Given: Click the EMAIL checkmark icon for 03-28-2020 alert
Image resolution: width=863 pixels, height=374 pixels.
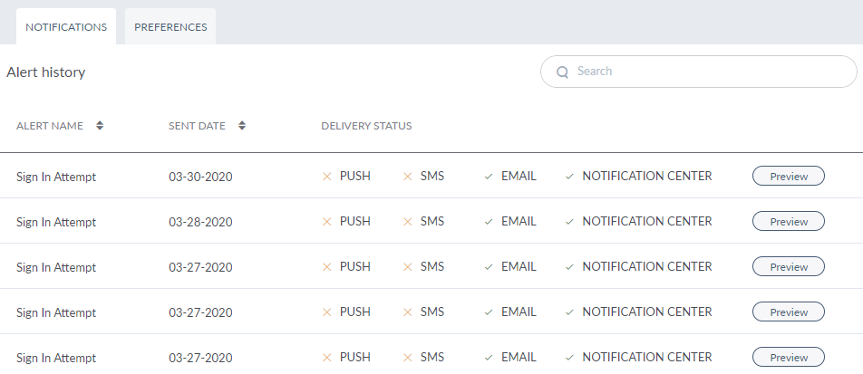Looking at the screenshot, I should click(x=489, y=222).
